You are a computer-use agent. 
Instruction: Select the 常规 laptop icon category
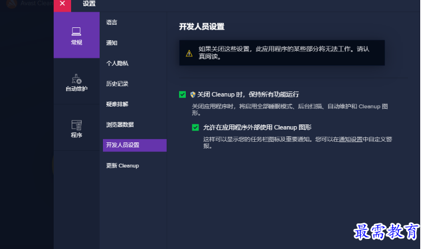coord(77,35)
